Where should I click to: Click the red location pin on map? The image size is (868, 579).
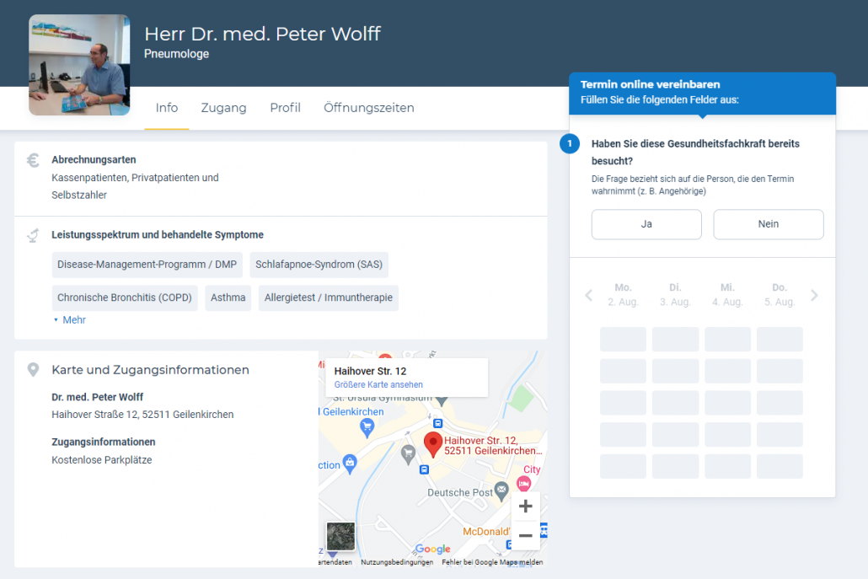point(433,444)
